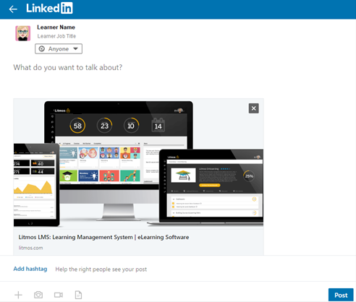Attach a document with the document icon
This screenshot has width=356, height=302.
tap(78, 295)
